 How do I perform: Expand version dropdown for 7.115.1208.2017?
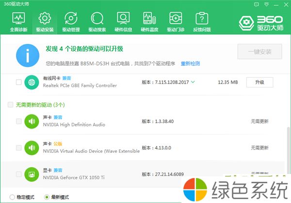193,82
